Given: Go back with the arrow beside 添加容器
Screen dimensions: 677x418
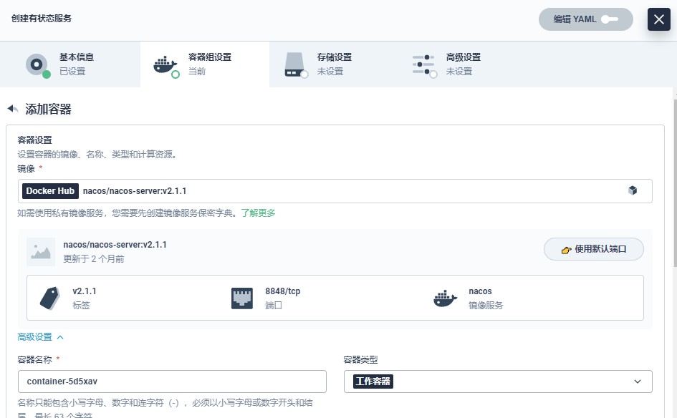Looking at the screenshot, I should [x=13, y=109].
